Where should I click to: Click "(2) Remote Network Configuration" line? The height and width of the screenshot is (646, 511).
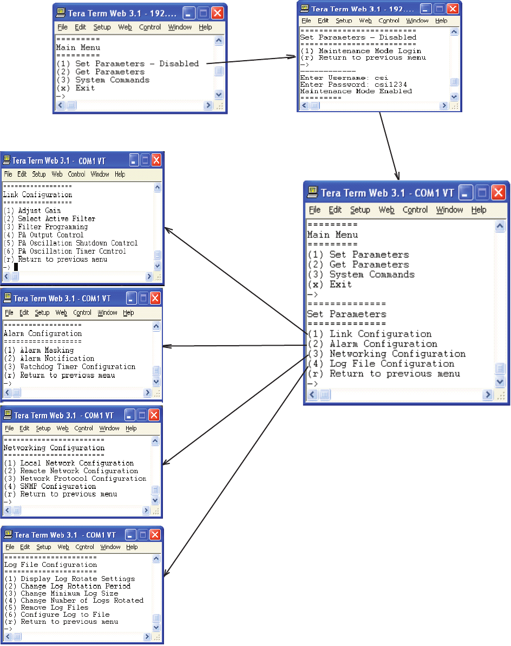click(x=71, y=471)
